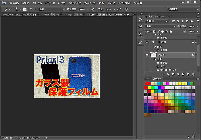The image size is (201, 140).
Task: Open the 3D panel icon
Action: 140,42
